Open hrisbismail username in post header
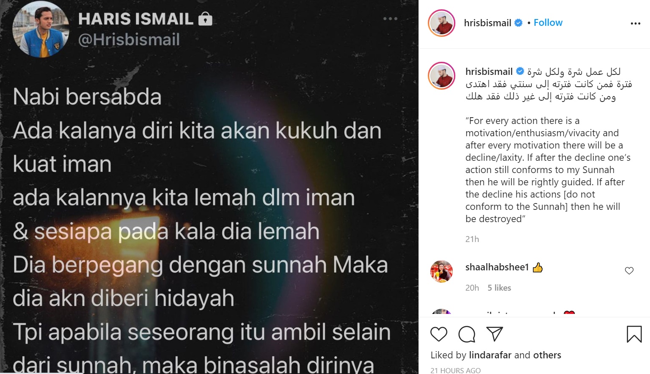The height and width of the screenshot is (374, 650). 487,23
